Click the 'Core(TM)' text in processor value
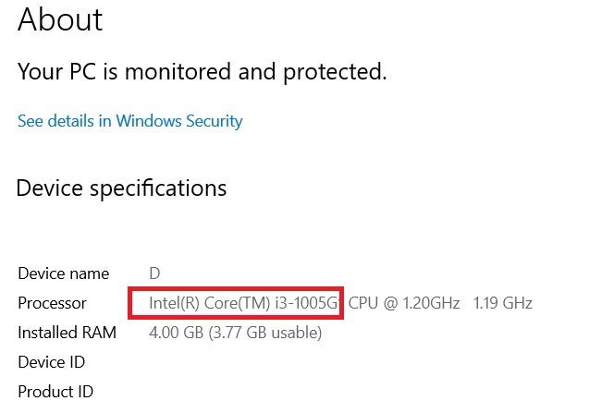The width and height of the screenshot is (589, 413). point(237,303)
